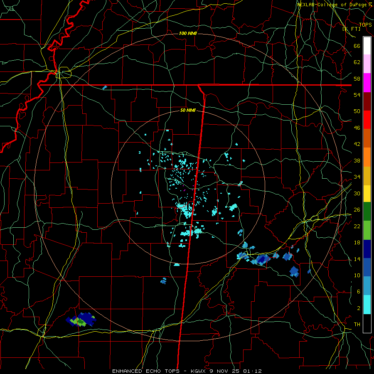Click the magenta legend swatch
The width and height of the screenshot is (374, 374).
coord(367,83)
